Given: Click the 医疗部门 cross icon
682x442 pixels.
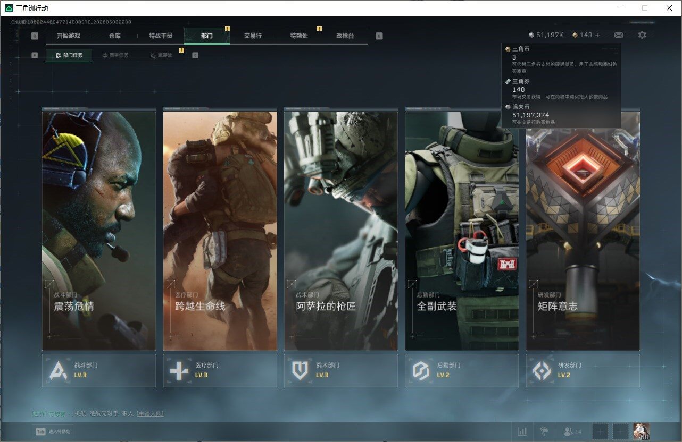Looking at the screenshot, I should [179, 370].
